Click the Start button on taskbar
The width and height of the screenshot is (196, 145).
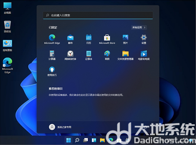coord(69,140)
